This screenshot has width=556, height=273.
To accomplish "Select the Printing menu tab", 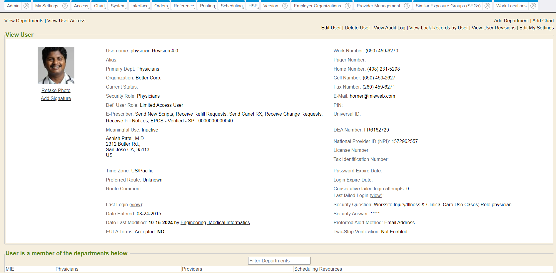I will pos(207,6).
